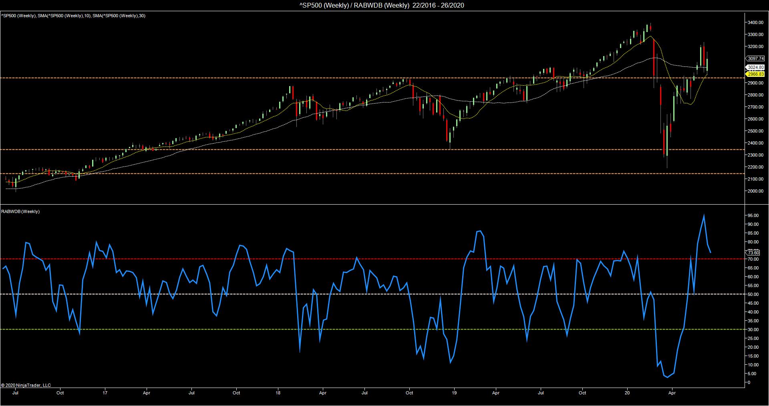Click the 40.00 label on the RABWDB axis
This screenshot has height=406, width=769.
pos(753,312)
